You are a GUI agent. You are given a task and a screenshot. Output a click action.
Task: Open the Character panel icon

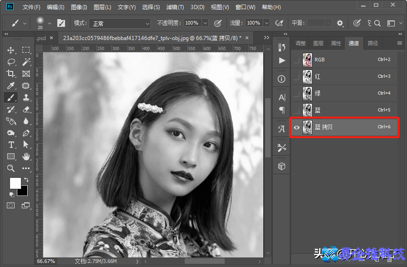point(281,97)
